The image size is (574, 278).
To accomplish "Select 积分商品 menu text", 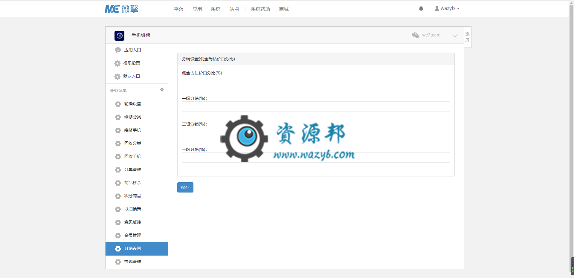I will coord(132,196).
